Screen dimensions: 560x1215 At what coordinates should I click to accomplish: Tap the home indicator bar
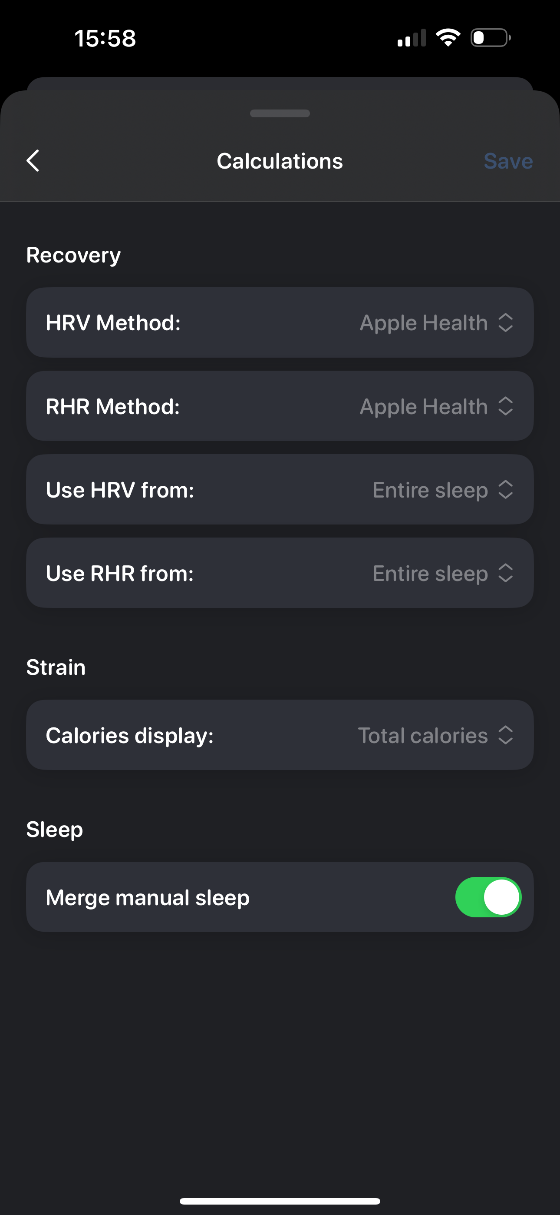280,1202
